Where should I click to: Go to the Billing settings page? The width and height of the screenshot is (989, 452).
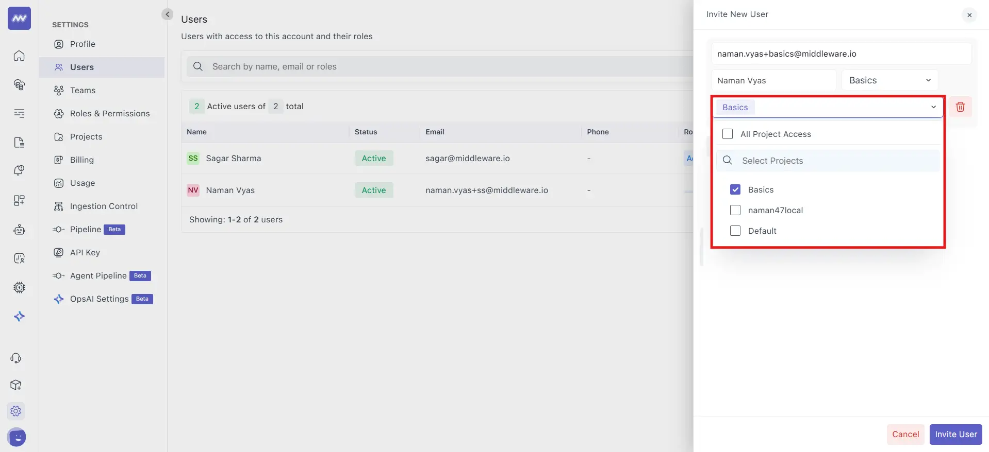click(81, 160)
